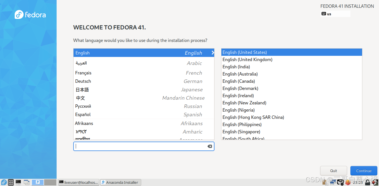Choose English (Philippines) locale
The image size is (379, 186).
(292, 124)
